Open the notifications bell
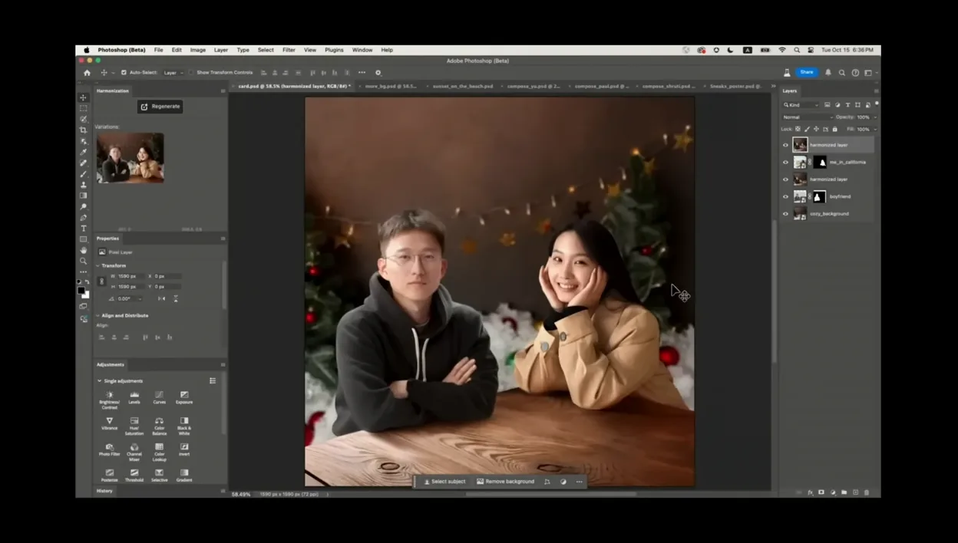Viewport: 958px width, 543px height. pos(828,73)
